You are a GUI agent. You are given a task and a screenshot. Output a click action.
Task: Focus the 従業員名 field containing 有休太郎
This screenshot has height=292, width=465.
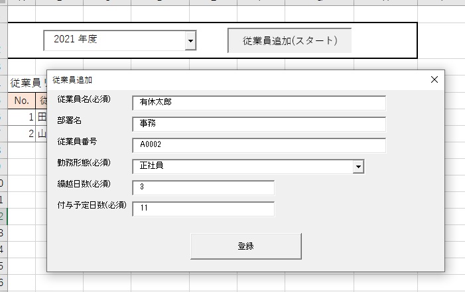(x=259, y=103)
